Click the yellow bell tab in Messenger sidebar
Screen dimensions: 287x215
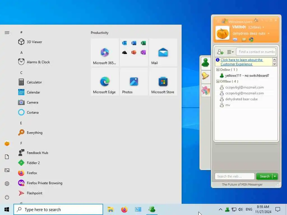[x=205, y=76]
